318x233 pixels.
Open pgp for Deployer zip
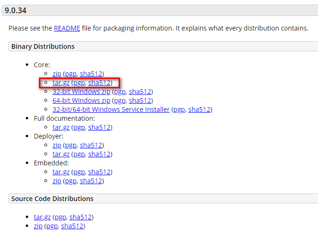click(70, 145)
